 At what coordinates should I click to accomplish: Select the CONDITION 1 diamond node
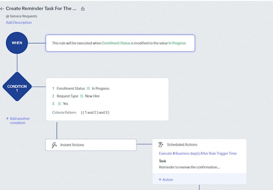click(x=17, y=86)
